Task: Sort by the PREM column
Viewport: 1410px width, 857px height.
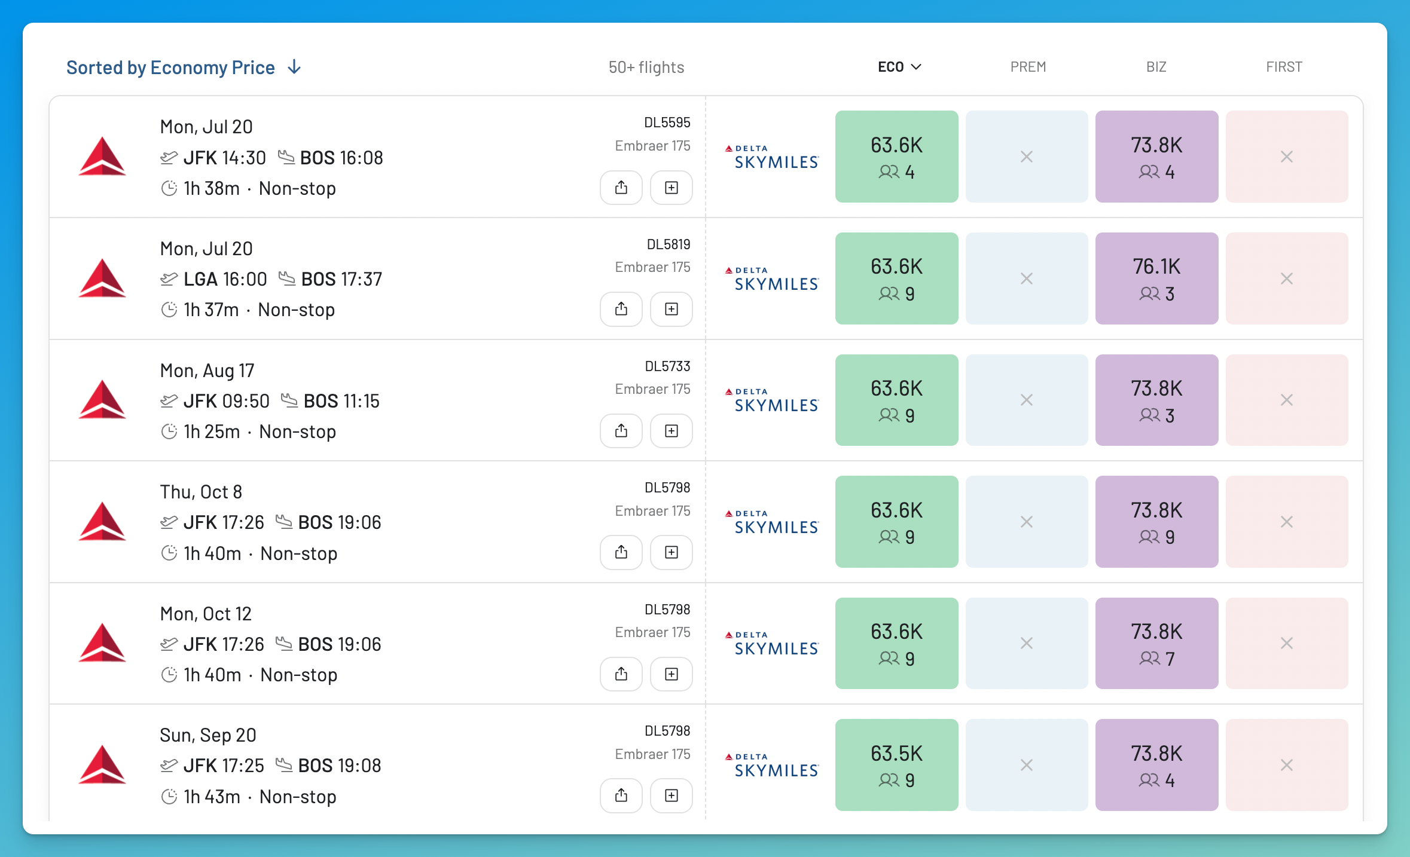Action: [x=1028, y=67]
